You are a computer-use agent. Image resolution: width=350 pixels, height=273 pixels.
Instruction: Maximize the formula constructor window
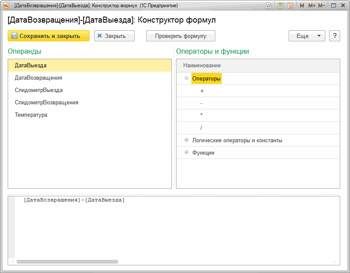(333, 6)
